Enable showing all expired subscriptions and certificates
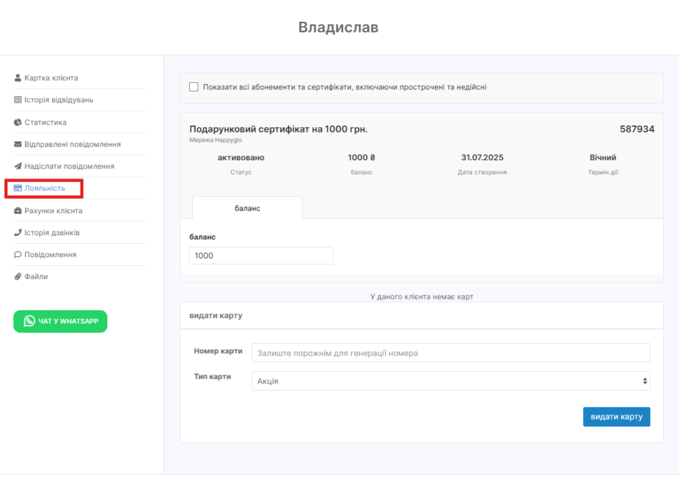The height and width of the screenshot is (479, 679). tap(194, 87)
